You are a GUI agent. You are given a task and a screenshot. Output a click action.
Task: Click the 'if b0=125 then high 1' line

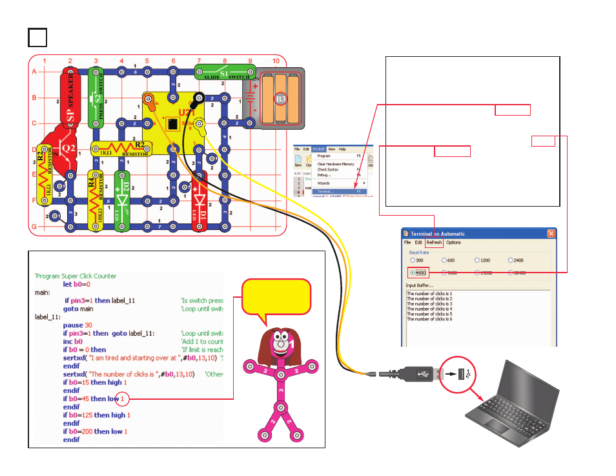point(97,415)
